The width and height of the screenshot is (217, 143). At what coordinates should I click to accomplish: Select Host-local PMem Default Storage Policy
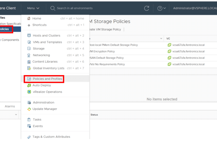coord(114,45)
